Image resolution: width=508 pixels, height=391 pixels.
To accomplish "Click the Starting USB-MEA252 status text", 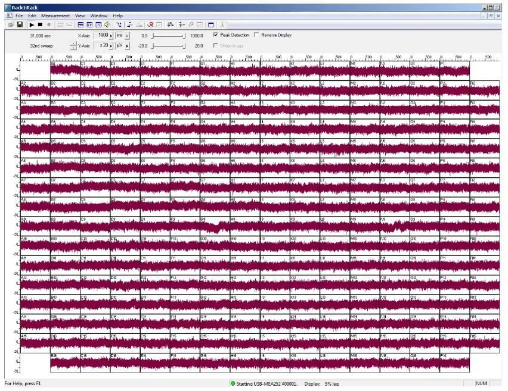I will (x=267, y=384).
